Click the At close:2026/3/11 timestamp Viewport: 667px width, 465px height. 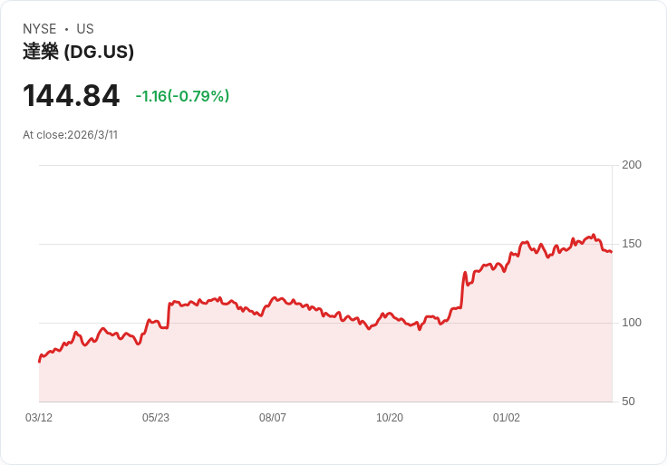(70, 135)
